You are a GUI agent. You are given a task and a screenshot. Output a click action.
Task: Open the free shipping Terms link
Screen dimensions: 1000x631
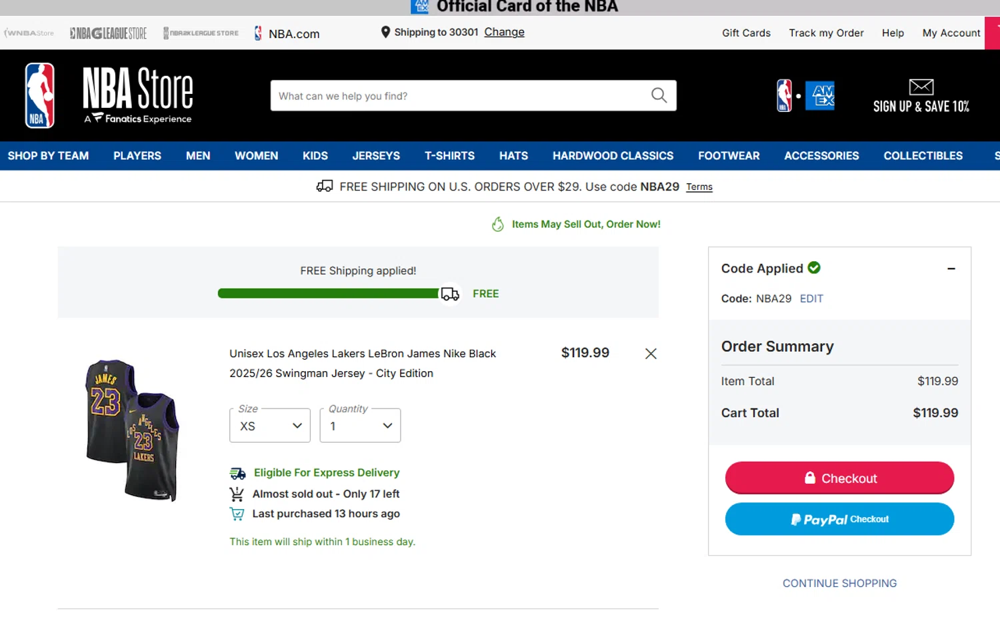tap(699, 187)
